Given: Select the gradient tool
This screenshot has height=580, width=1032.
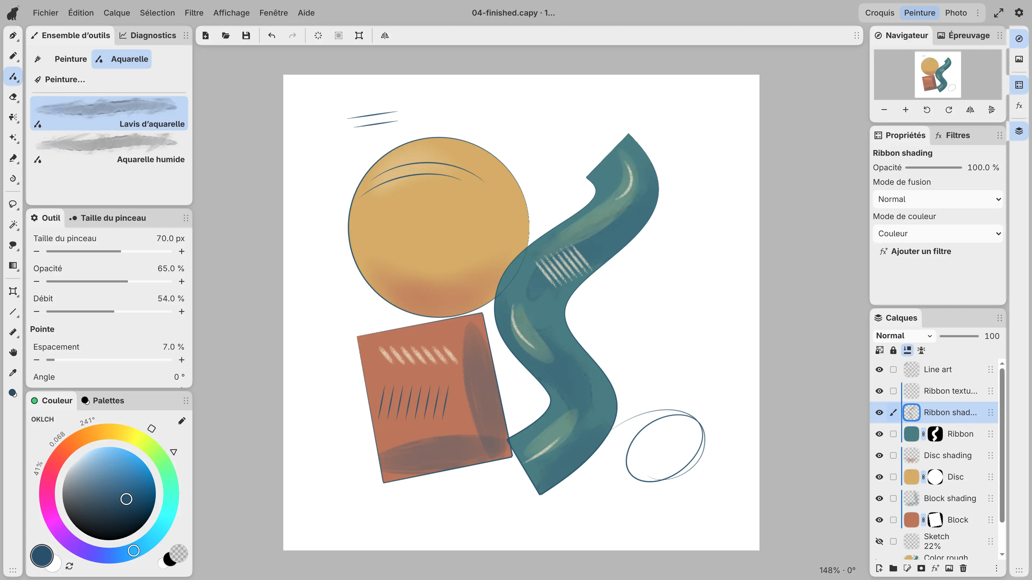Looking at the screenshot, I should pos(13,265).
